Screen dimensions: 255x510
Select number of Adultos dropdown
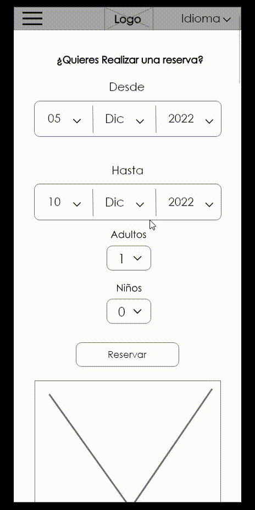[x=129, y=258]
